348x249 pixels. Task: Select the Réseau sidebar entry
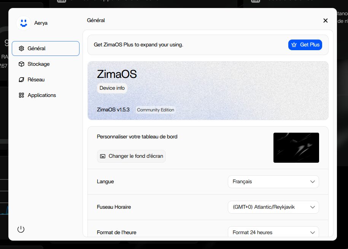tap(37, 79)
